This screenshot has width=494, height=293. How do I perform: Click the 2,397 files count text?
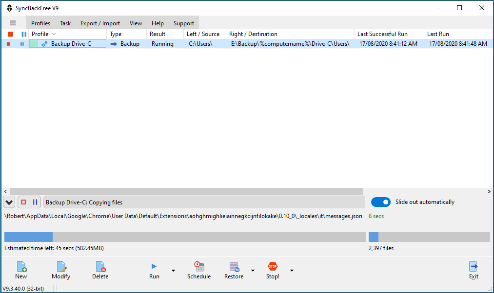(x=381, y=248)
